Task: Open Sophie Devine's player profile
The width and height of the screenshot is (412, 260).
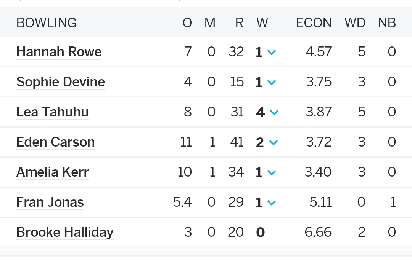Action: pyautogui.click(x=60, y=82)
